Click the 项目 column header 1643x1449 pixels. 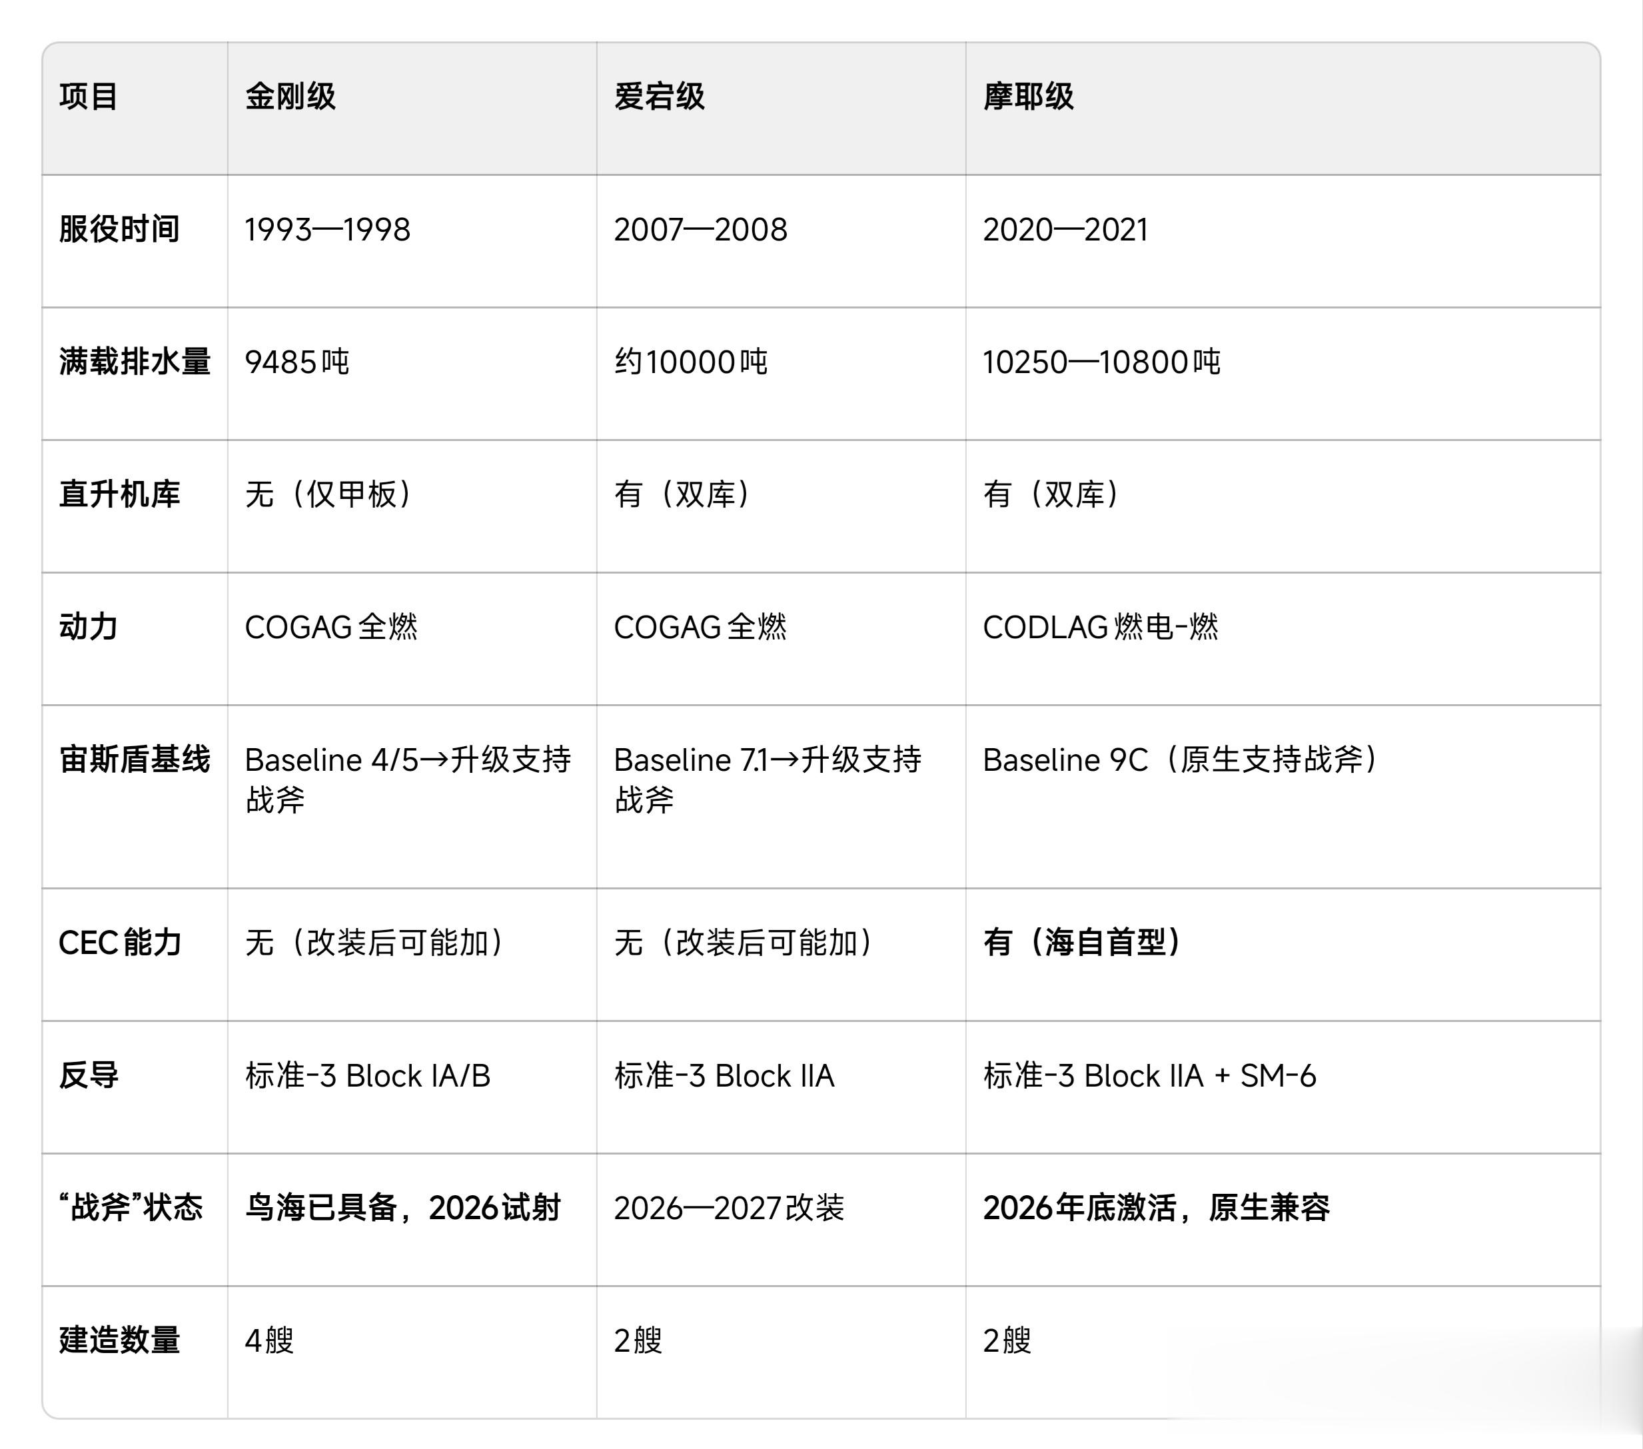(89, 97)
